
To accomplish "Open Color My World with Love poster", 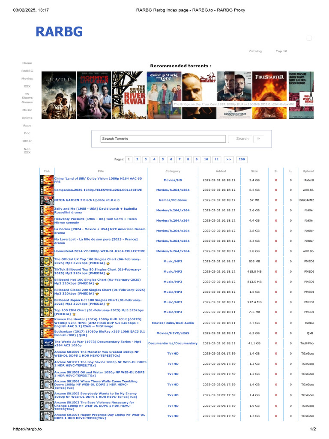I will tap(164, 95).
